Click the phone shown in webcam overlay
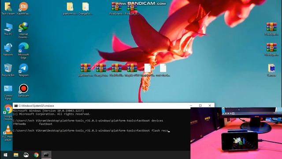The height and width of the screenshot is (159, 282). click(x=240, y=141)
